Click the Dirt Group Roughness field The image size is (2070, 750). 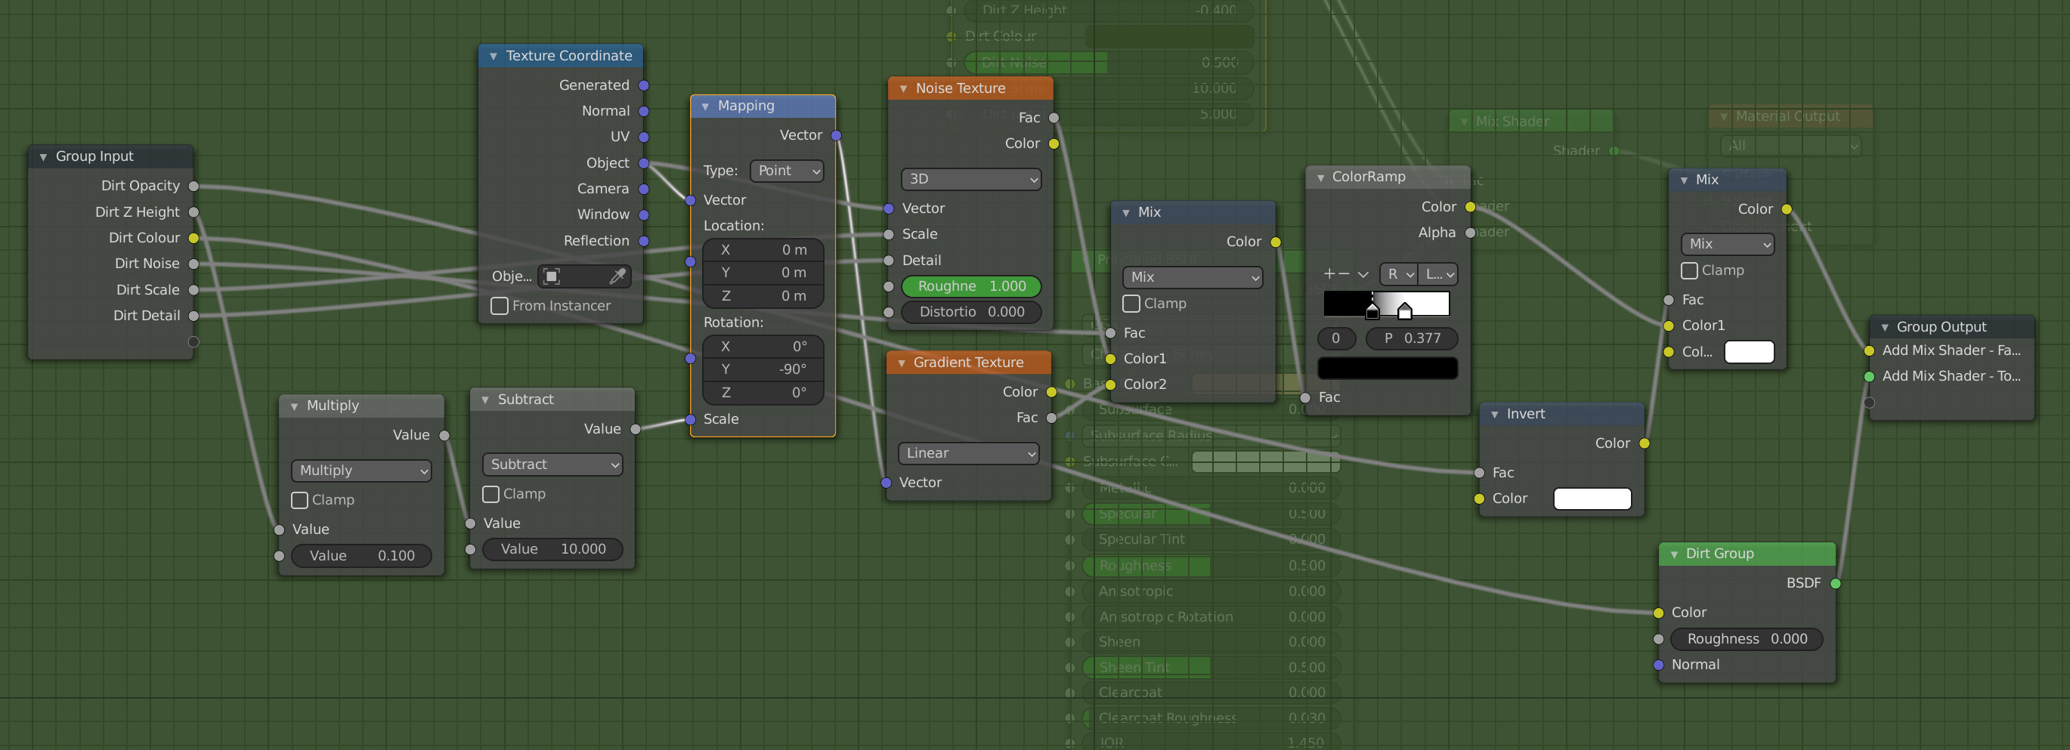click(x=1746, y=639)
